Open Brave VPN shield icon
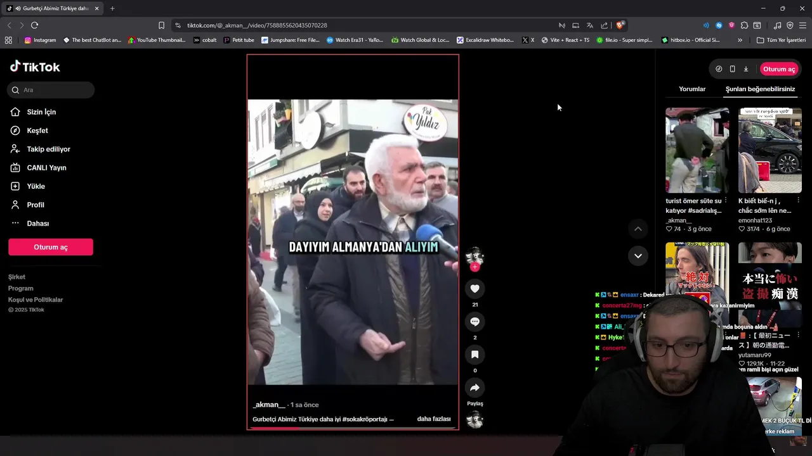 (790, 25)
